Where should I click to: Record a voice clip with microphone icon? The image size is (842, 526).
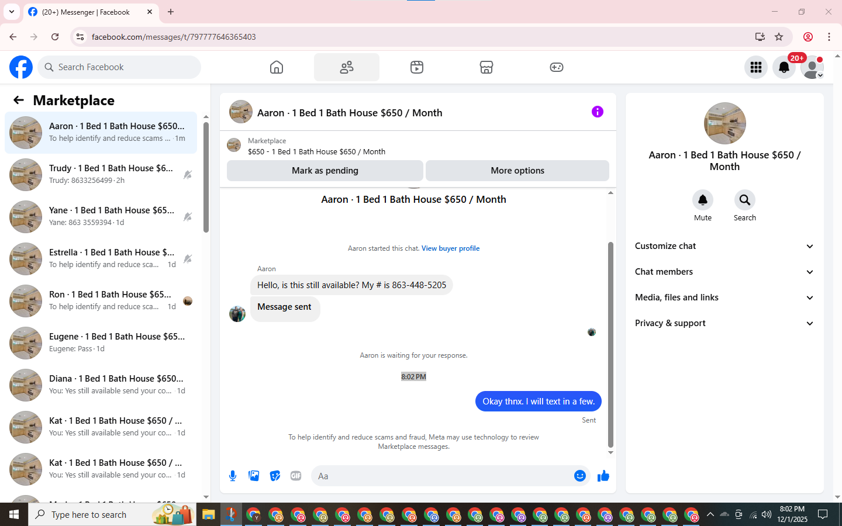tap(233, 476)
